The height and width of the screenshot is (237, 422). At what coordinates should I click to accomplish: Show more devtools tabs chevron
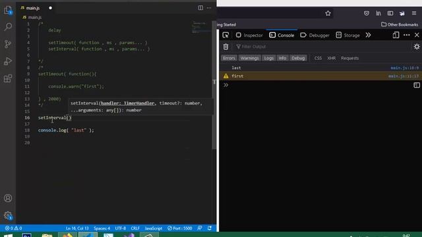pyautogui.click(x=368, y=35)
